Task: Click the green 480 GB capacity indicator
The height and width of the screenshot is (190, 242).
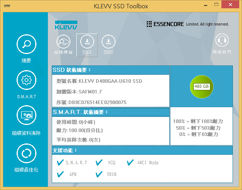Action: tap(202, 87)
